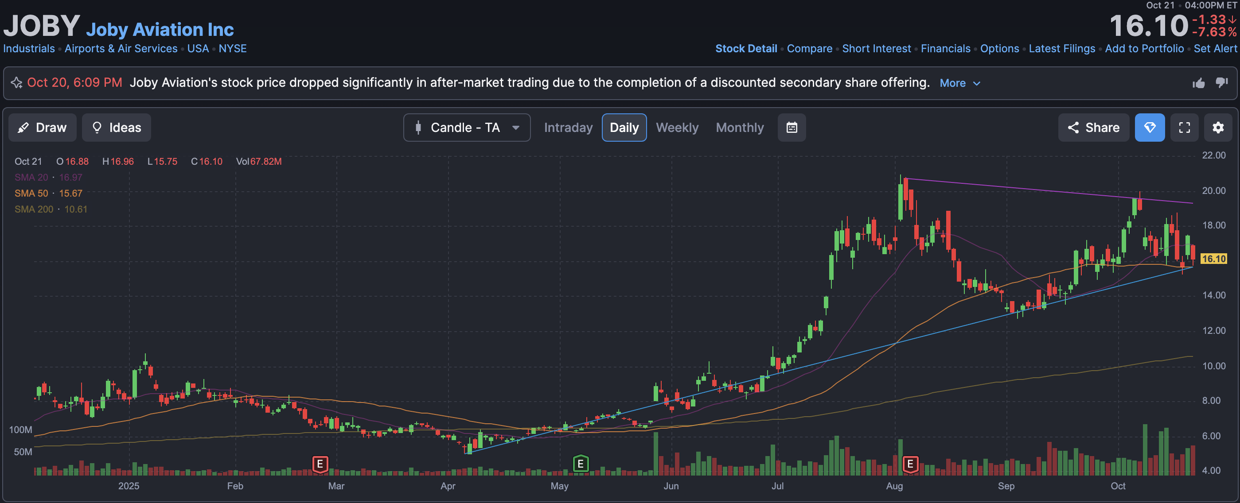The image size is (1240, 503).
Task: Click the blue diamond premium icon
Action: (x=1150, y=128)
